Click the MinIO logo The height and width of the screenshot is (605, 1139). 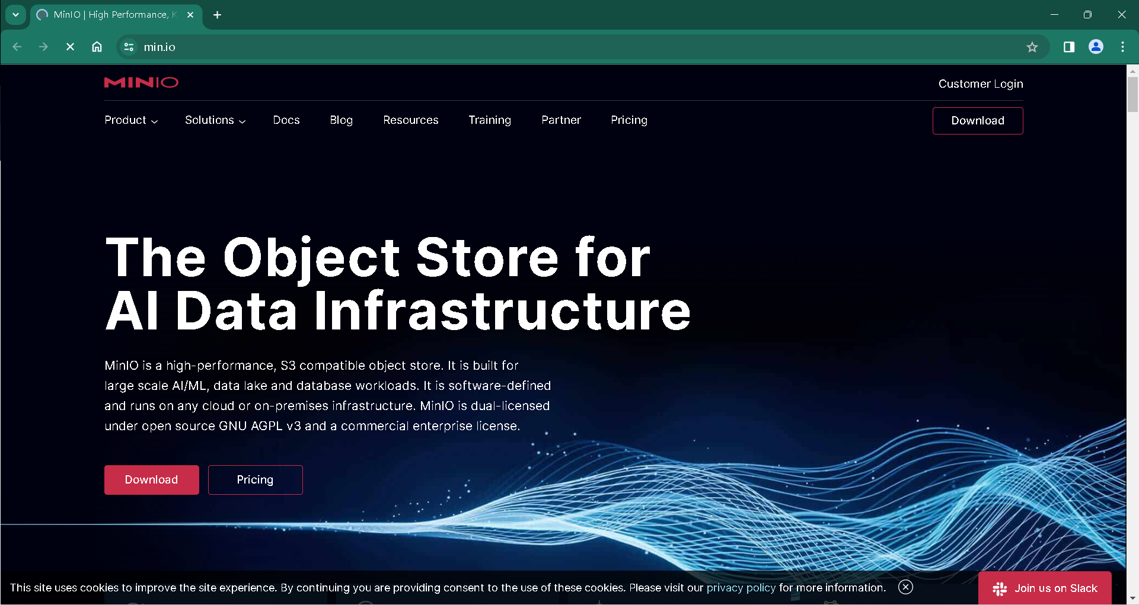click(x=141, y=82)
